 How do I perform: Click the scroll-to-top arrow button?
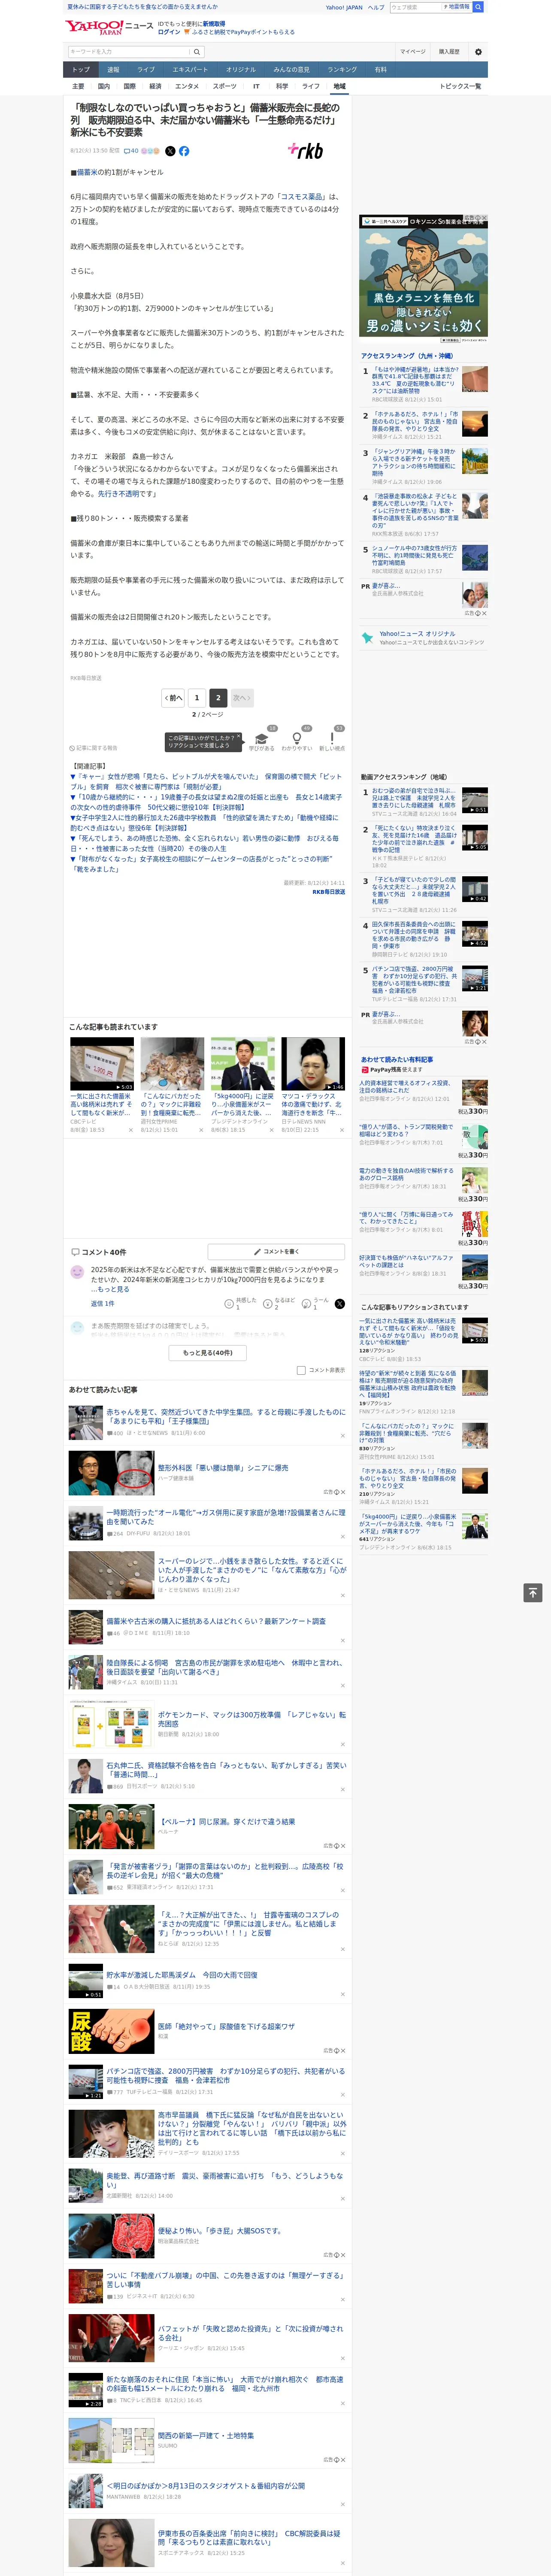(533, 1593)
